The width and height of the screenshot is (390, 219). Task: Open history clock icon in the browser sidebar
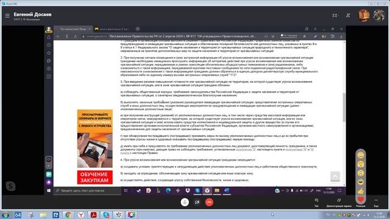pyautogui.click(x=49, y=45)
